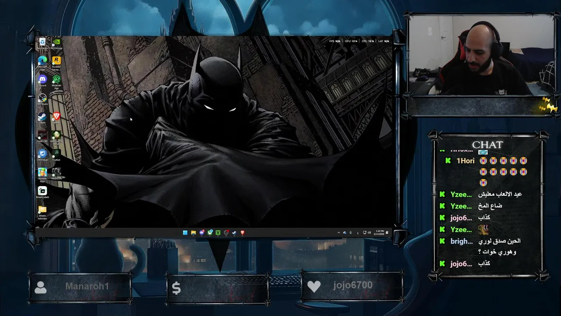561x316 pixels.
Task: Launch Steam from the desktop
Action: click(42, 118)
